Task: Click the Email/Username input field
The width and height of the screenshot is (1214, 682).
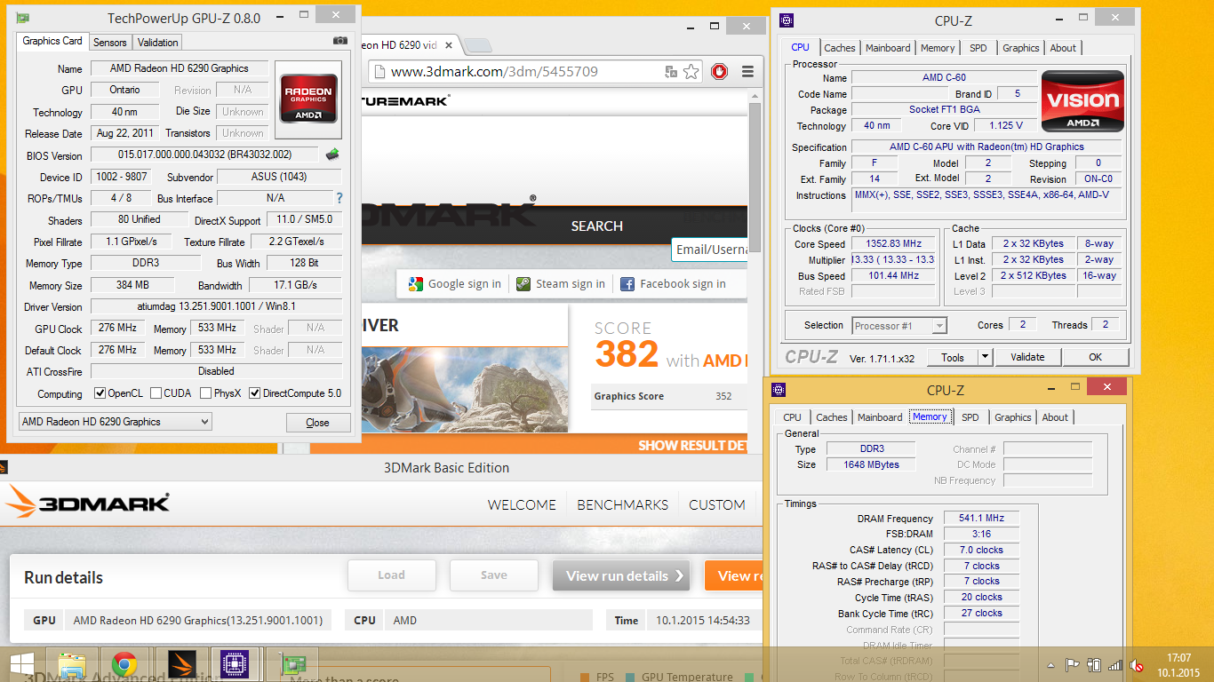Action: click(x=711, y=250)
